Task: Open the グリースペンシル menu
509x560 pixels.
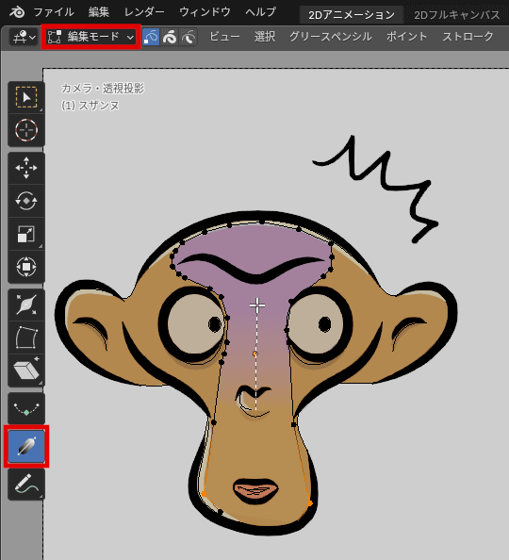Action: pos(331,37)
